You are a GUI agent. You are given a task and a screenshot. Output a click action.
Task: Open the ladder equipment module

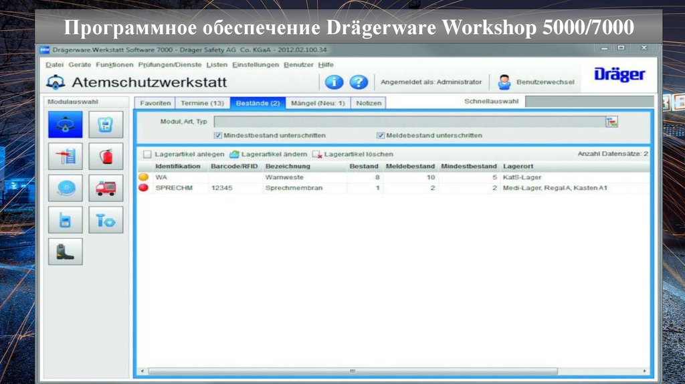(65, 157)
